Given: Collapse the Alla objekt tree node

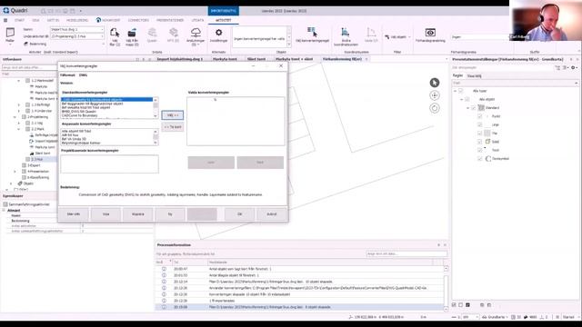Looking at the screenshot, I should point(462,99).
